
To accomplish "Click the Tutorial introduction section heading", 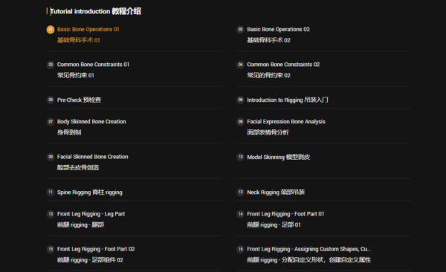I will click(x=95, y=11).
